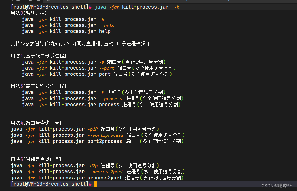This screenshot has height=191, width=297.
Task: Click the orange terminal cursor block
Action: [x=96, y=184]
